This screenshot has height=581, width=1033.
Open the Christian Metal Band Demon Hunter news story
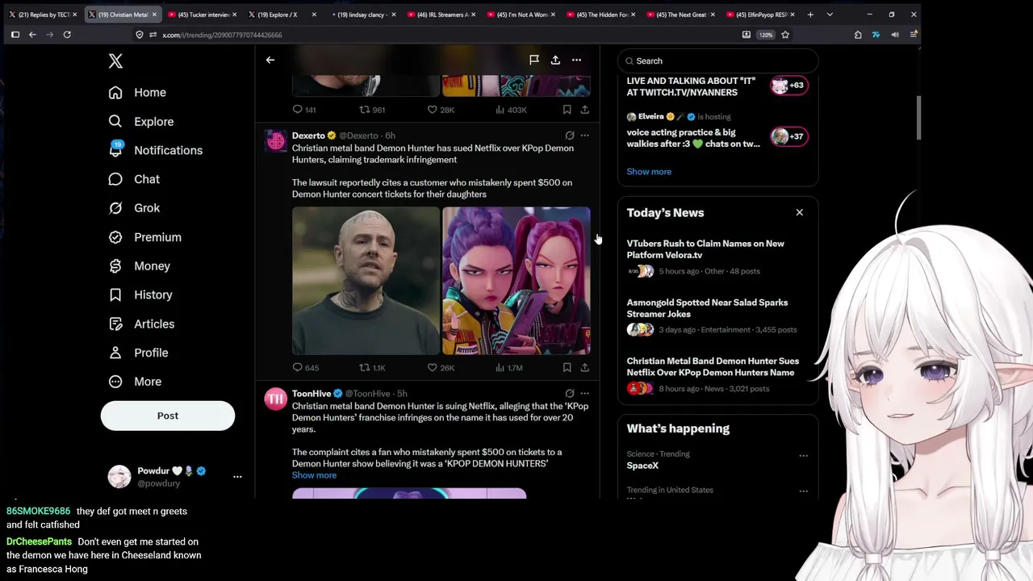click(x=717, y=375)
